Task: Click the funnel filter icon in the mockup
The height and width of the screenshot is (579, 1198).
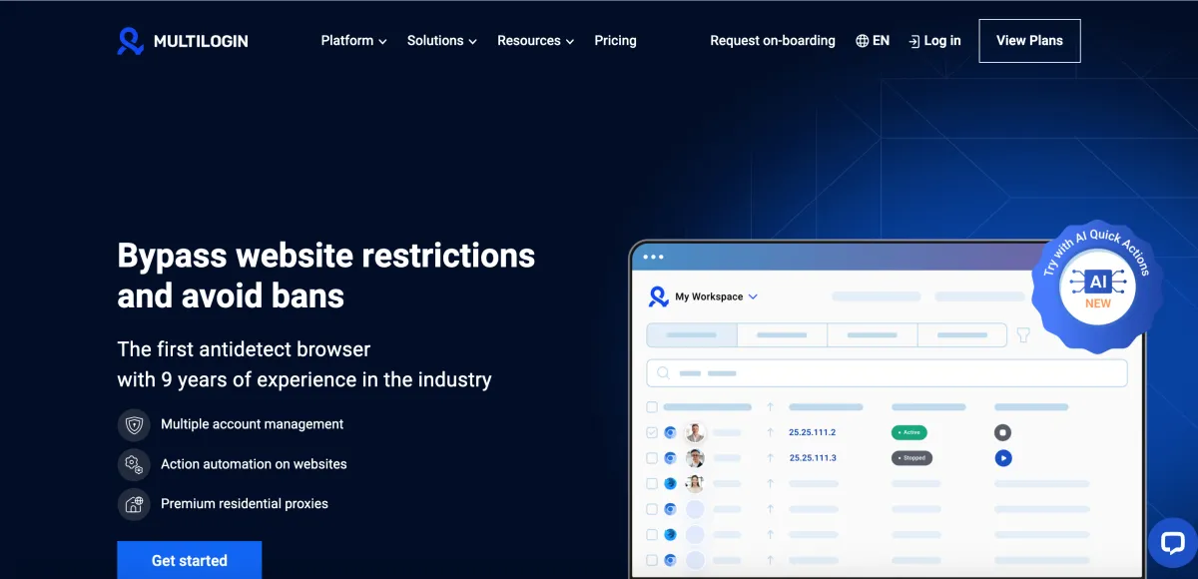Action: click(1023, 335)
